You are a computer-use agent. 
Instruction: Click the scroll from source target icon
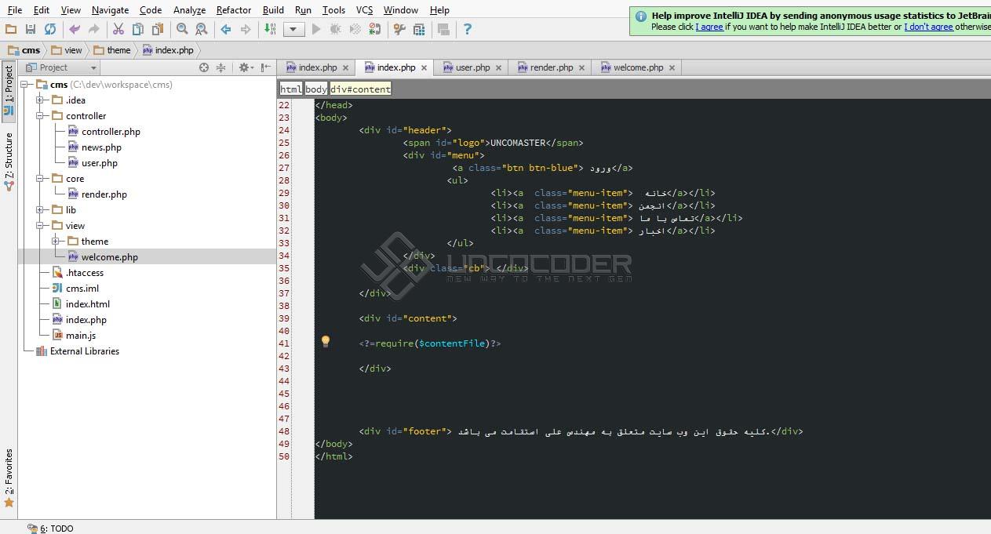tap(204, 67)
